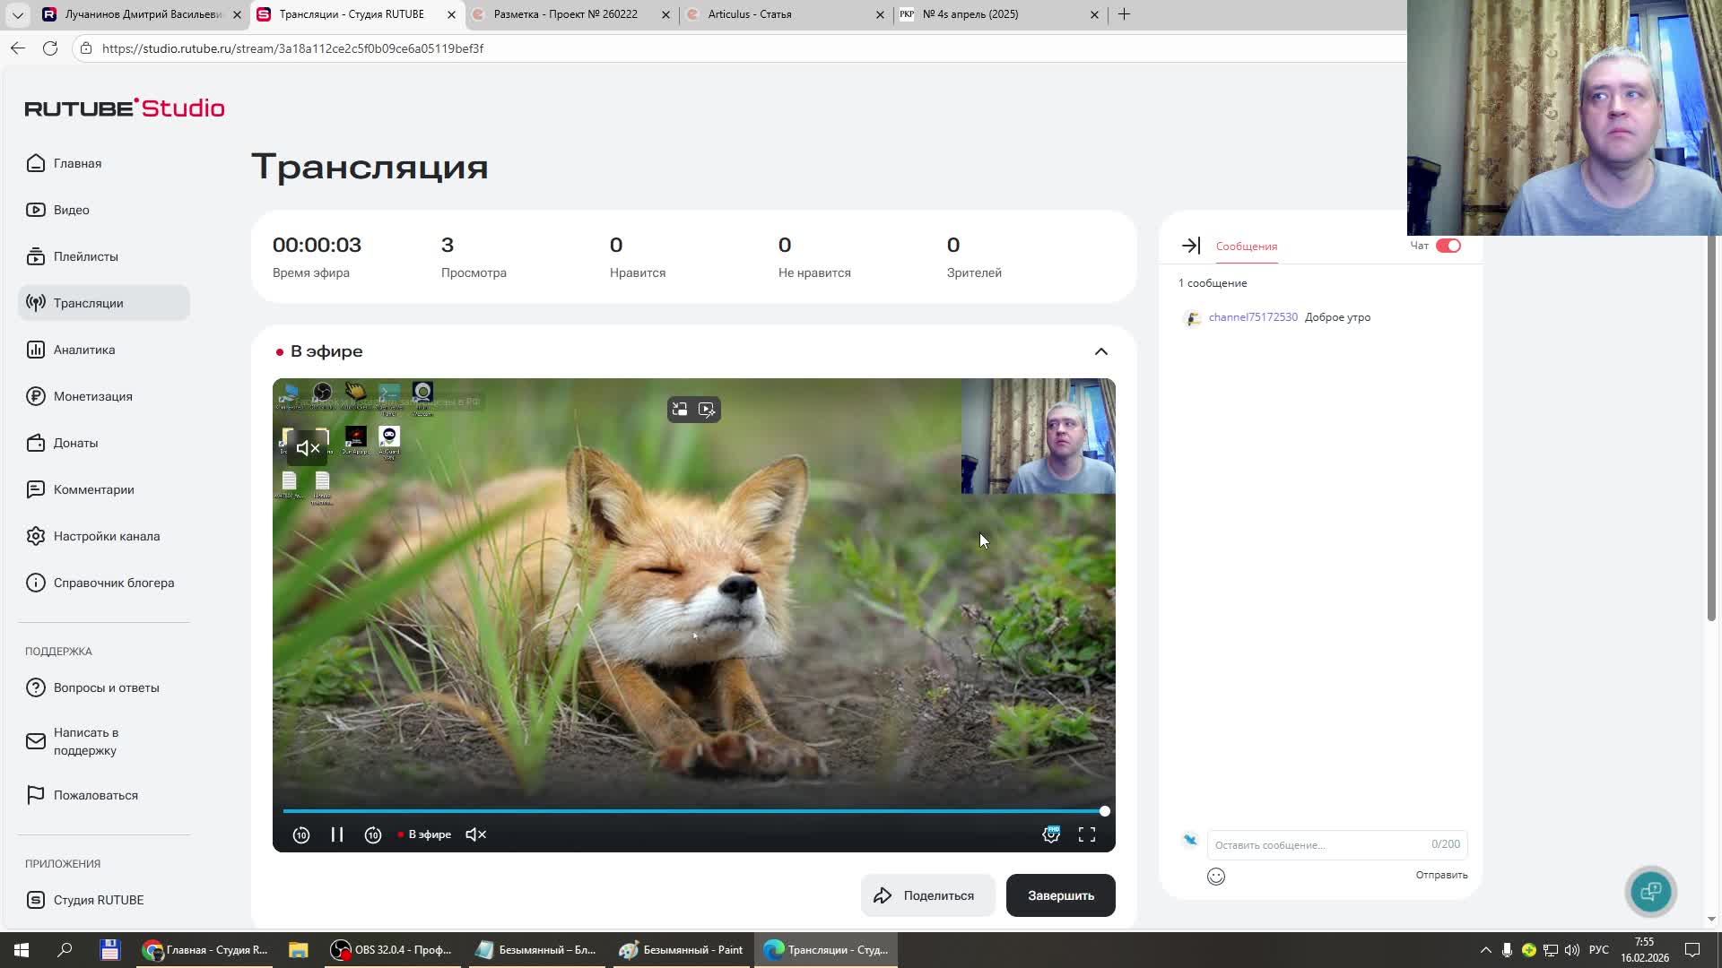The height and width of the screenshot is (968, 1722).
Task: Turn off the chat toggle switch
Action: coord(1448,246)
